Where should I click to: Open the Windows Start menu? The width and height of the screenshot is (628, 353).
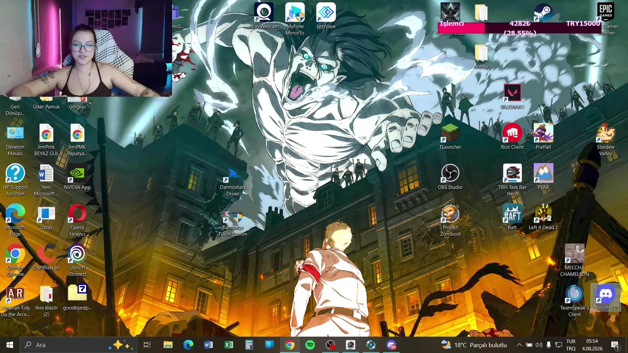(10, 345)
